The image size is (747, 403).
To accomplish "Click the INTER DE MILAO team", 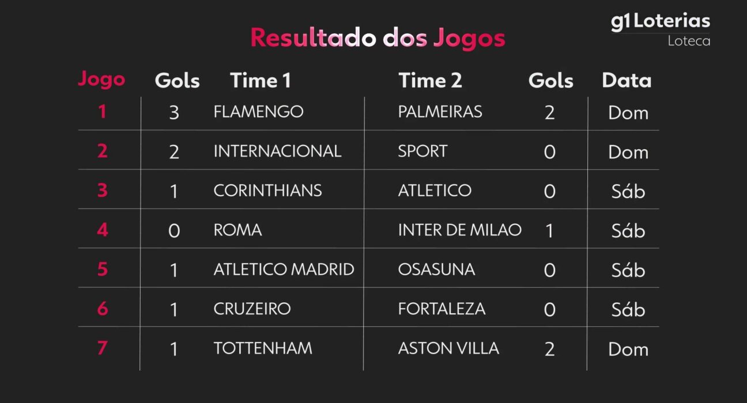I will [x=459, y=230].
